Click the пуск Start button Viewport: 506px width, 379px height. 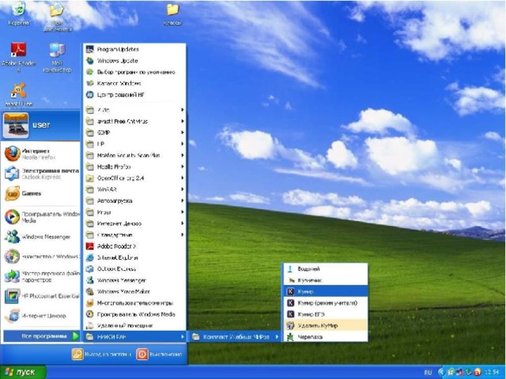pyautogui.click(x=22, y=372)
